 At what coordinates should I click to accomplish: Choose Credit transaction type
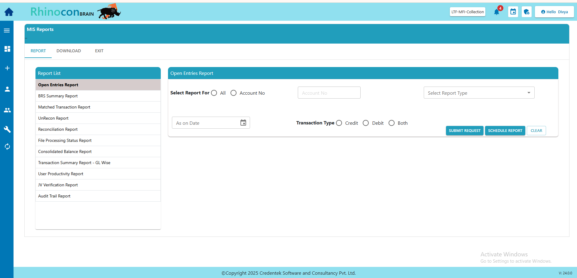pyautogui.click(x=339, y=123)
